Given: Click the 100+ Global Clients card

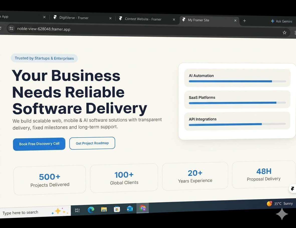Looking at the screenshot, I should (x=124, y=178).
